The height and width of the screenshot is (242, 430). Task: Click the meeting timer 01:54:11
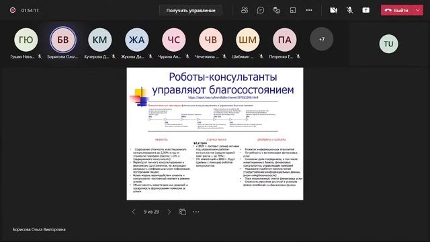point(30,11)
